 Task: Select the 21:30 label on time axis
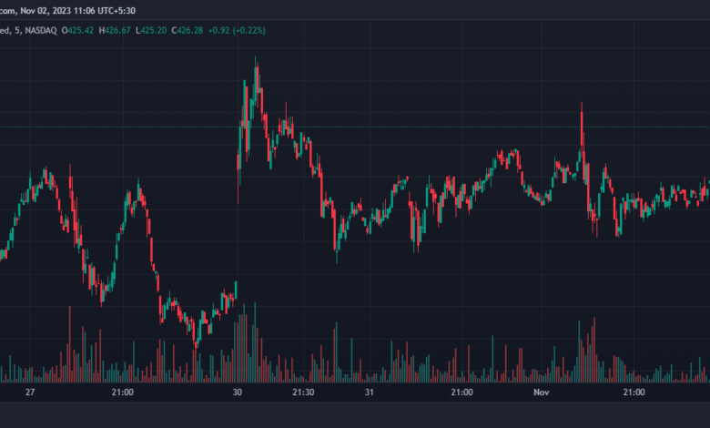pyautogui.click(x=303, y=392)
